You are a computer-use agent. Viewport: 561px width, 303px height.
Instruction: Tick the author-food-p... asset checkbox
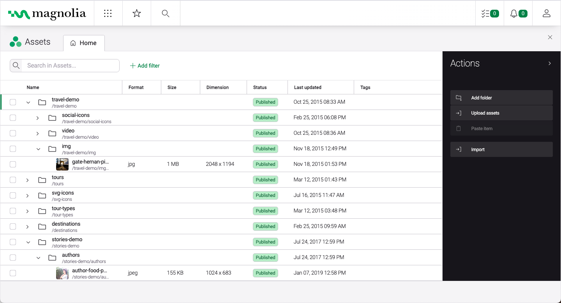13,273
